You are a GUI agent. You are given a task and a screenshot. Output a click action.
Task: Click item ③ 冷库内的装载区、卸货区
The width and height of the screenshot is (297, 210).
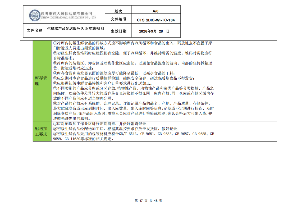coord(132,66)
